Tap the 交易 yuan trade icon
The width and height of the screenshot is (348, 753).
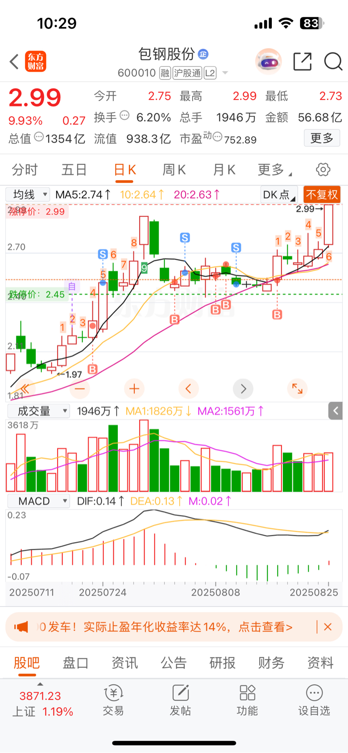tap(113, 693)
